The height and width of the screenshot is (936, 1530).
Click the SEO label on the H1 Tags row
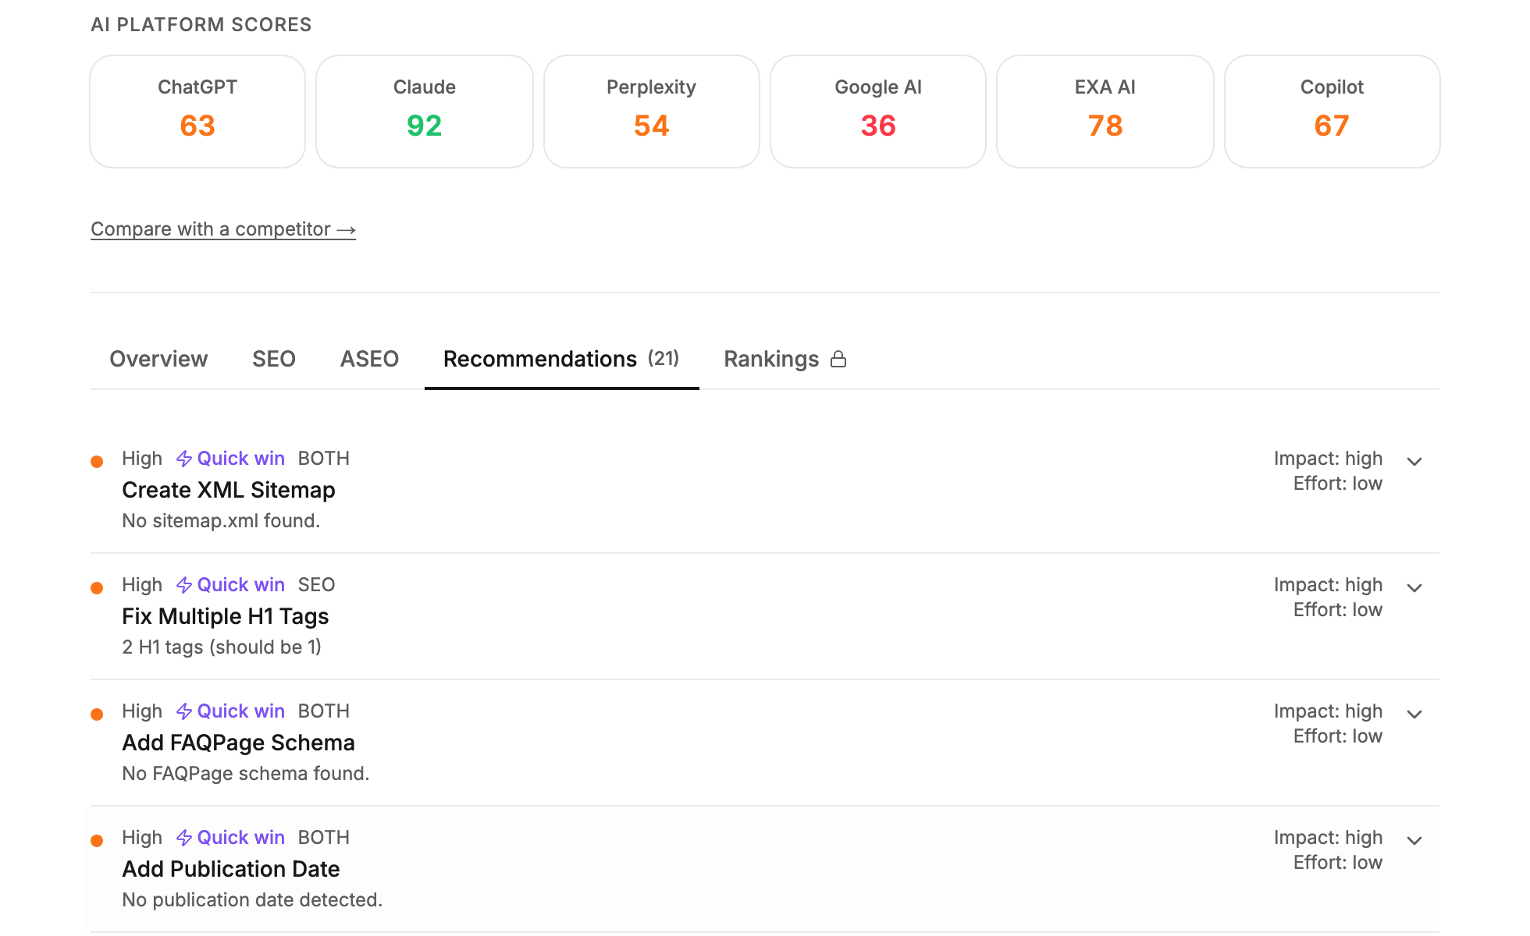[x=316, y=585]
